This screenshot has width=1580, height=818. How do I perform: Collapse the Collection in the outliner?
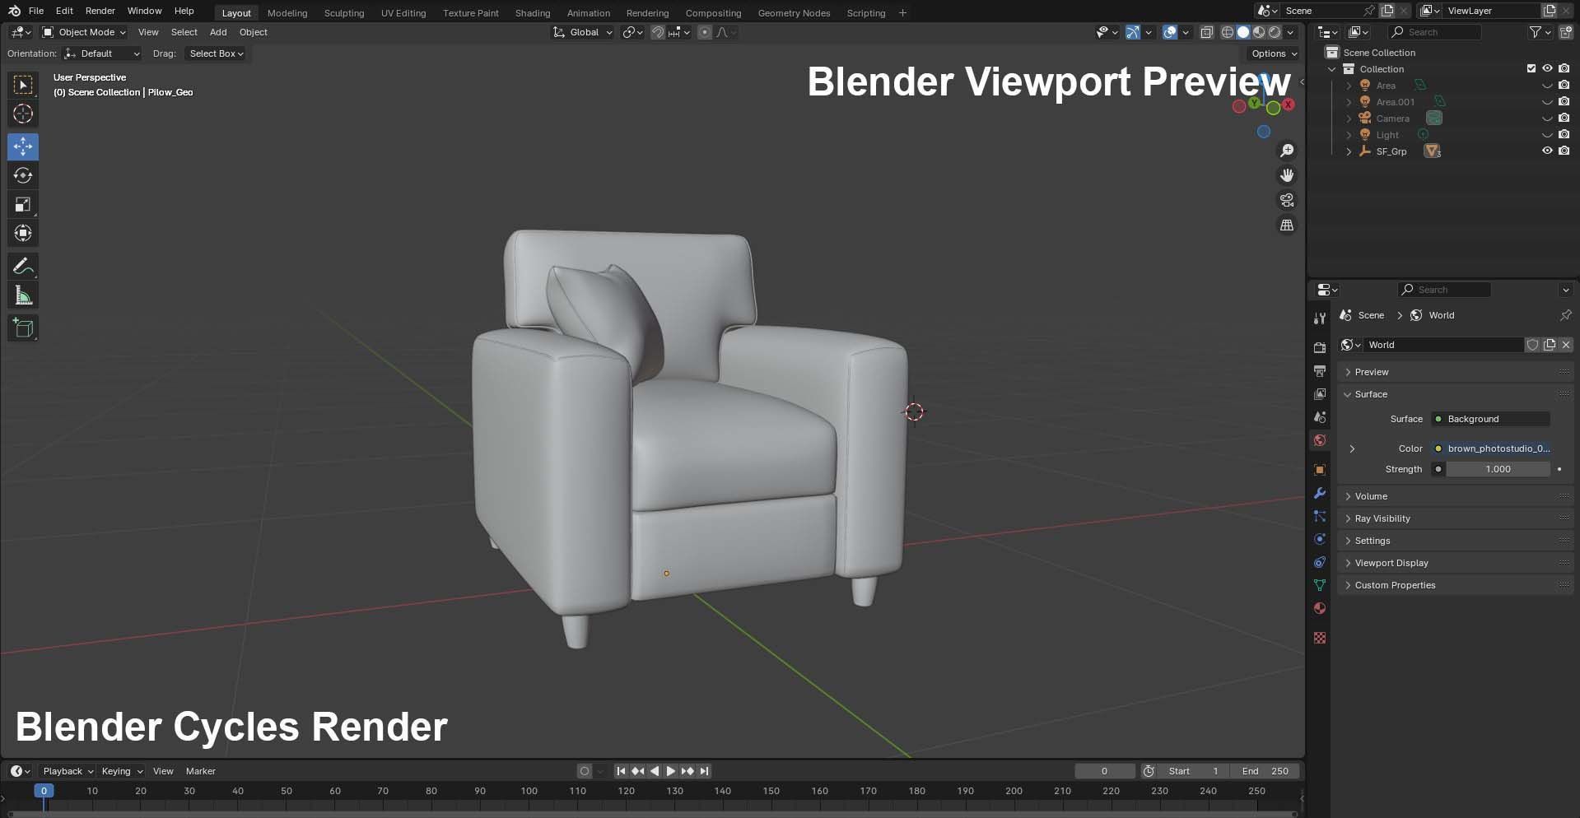coord(1332,69)
